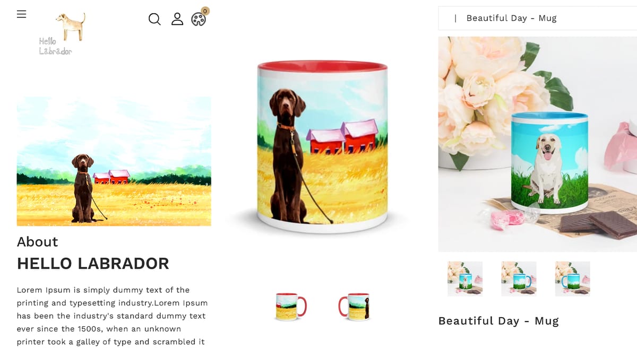Click the HELLO LABRADOR heading

(93, 263)
